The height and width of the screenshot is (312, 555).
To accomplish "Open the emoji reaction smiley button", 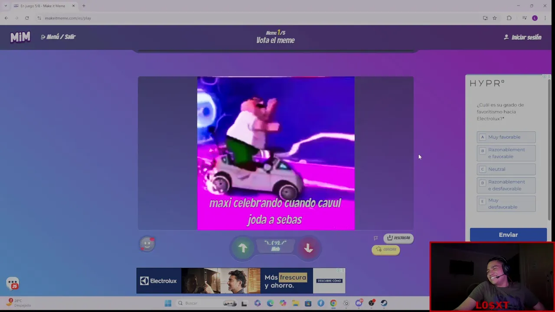I will coord(147,244).
